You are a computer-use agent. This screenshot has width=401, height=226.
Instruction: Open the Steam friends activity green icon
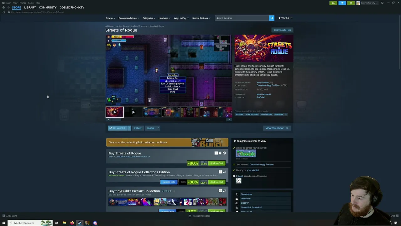(333, 3)
